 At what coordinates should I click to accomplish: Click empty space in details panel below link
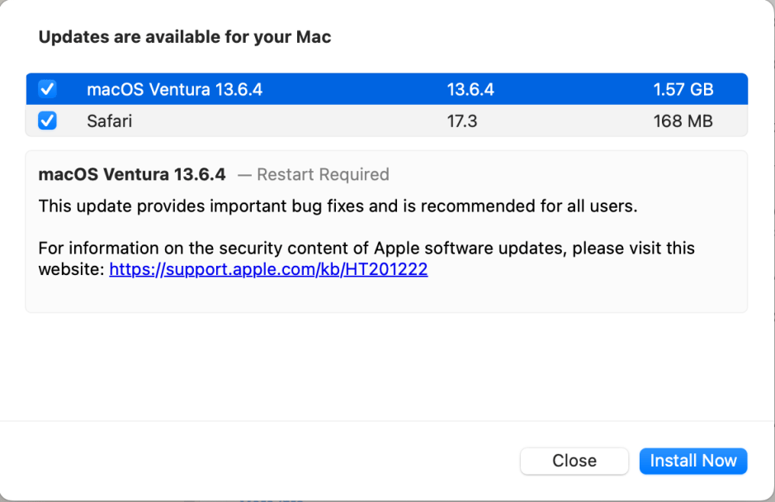tap(386, 296)
